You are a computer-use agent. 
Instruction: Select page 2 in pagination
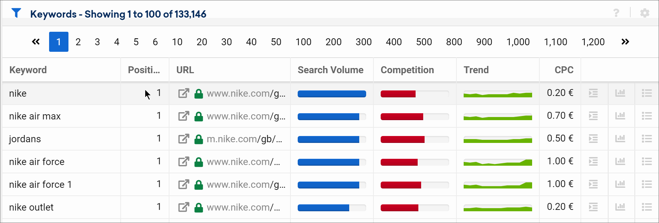tap(78, 42)
